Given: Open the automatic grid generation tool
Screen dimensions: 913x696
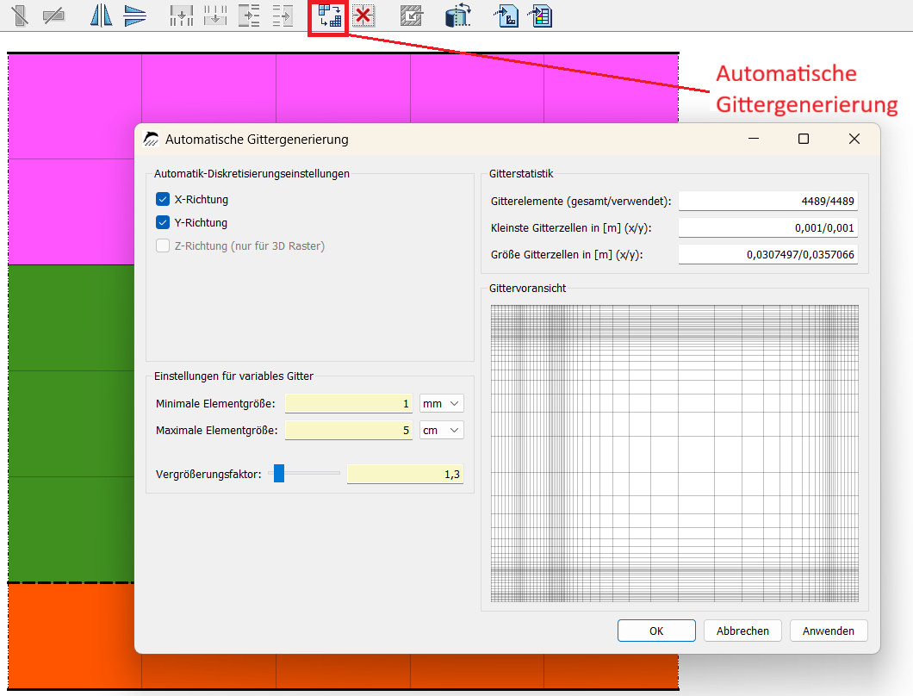Looking at the screenshot, I should tap(329, 16).
